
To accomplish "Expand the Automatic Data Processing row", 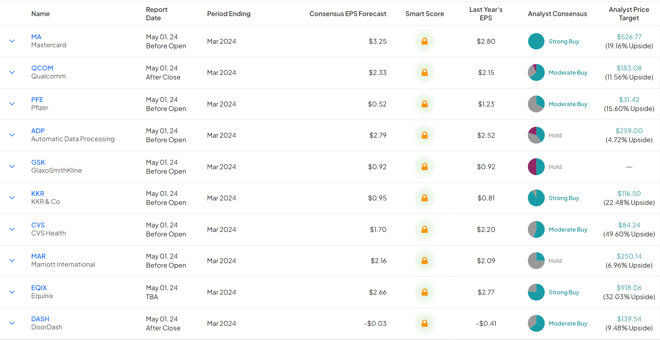I will 12,135.
